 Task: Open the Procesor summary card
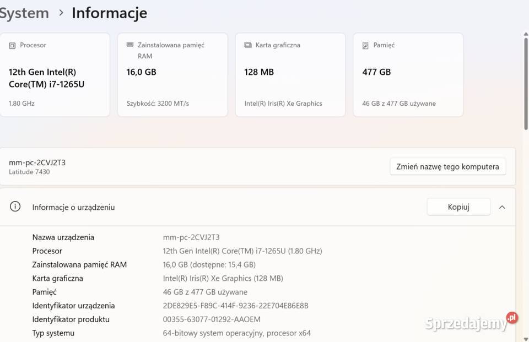55,75
